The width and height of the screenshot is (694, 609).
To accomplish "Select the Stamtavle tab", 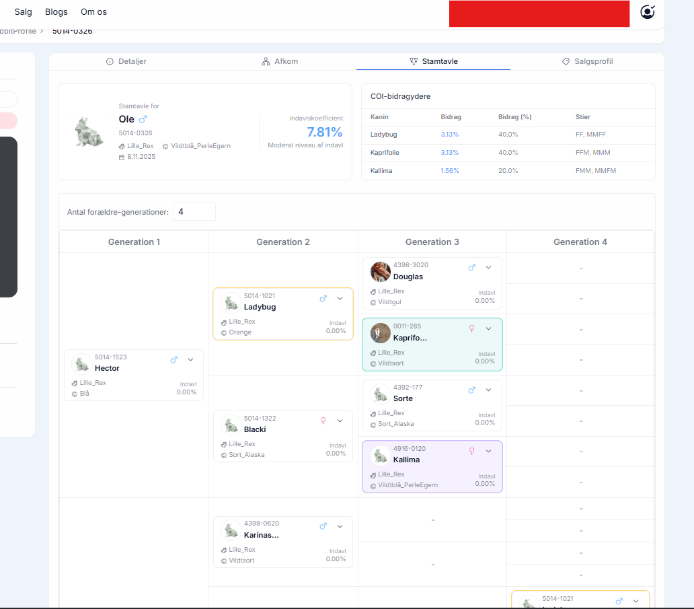I will tap(434, 61).
